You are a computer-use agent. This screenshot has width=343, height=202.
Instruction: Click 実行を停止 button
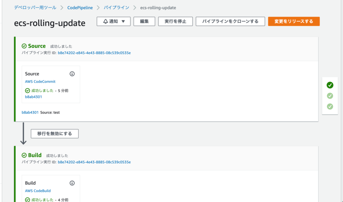(175, 21)
